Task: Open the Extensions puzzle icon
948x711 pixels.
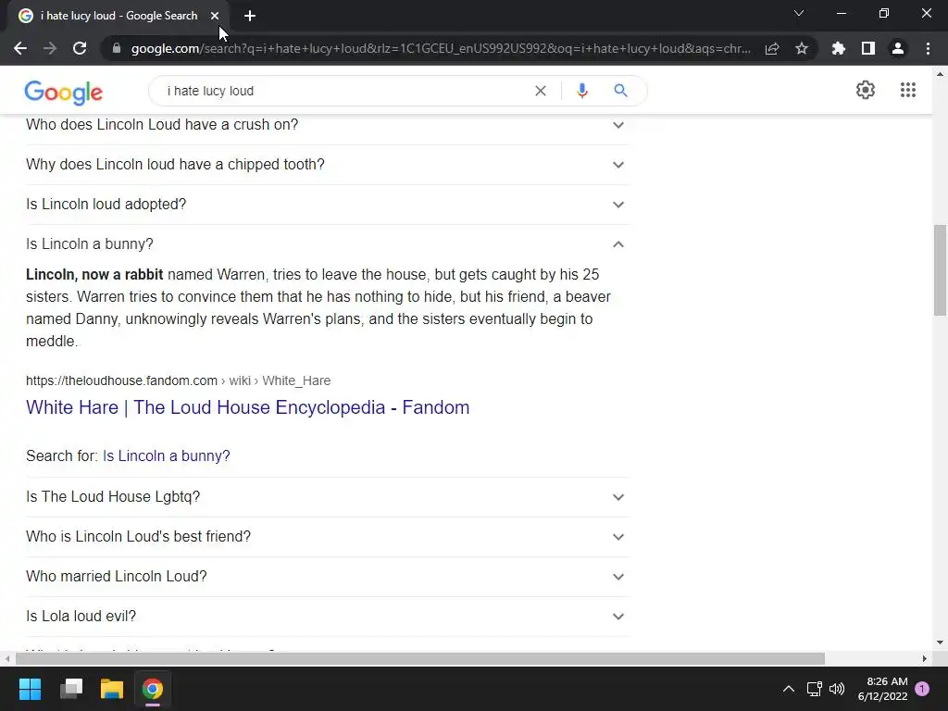Action: coord(839,48)
